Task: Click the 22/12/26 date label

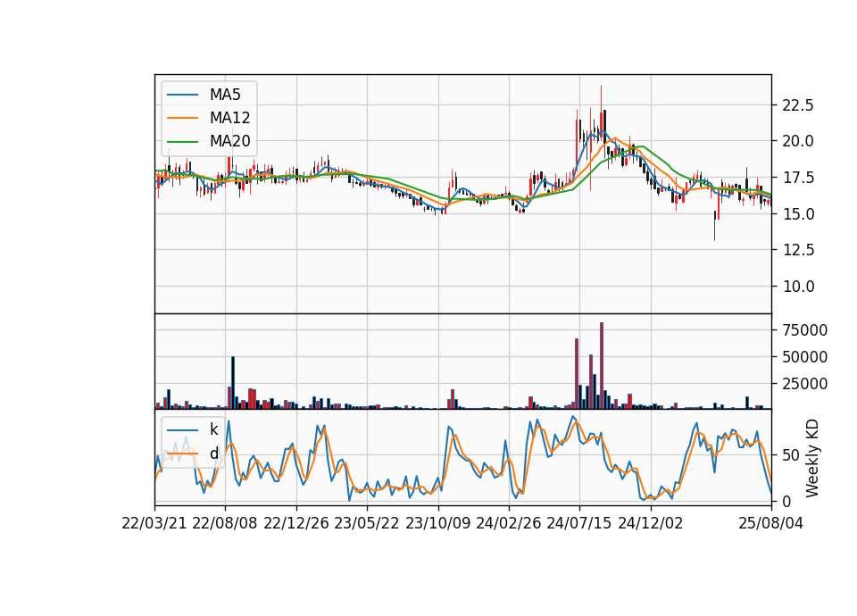Action: [296, 523]
